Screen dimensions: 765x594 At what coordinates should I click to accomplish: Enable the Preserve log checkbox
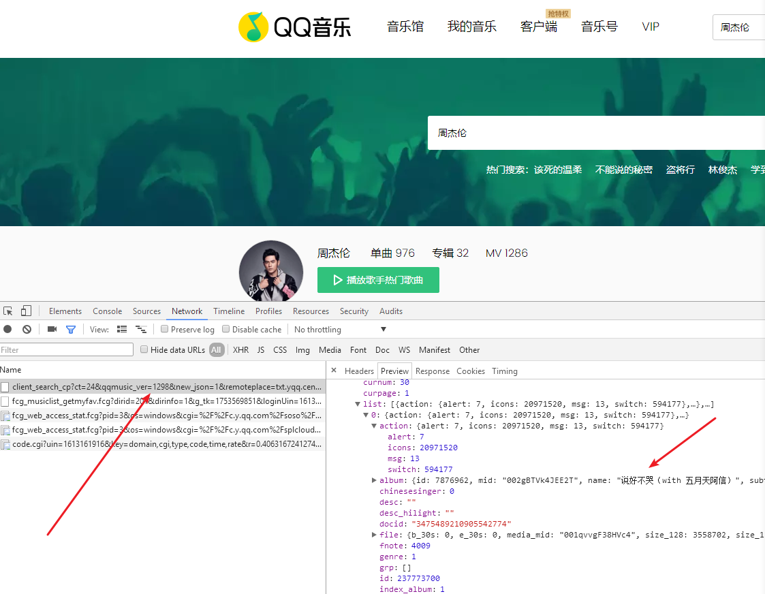pyautogui.click(x=164, y=329)
